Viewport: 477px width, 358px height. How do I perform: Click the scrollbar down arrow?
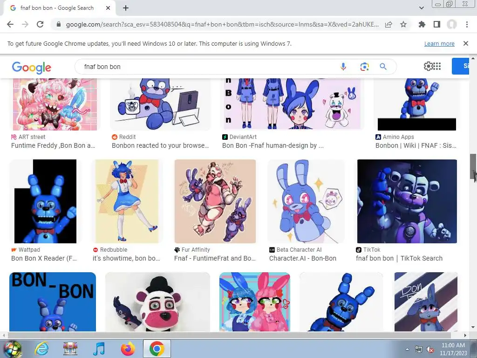(473, 327)
